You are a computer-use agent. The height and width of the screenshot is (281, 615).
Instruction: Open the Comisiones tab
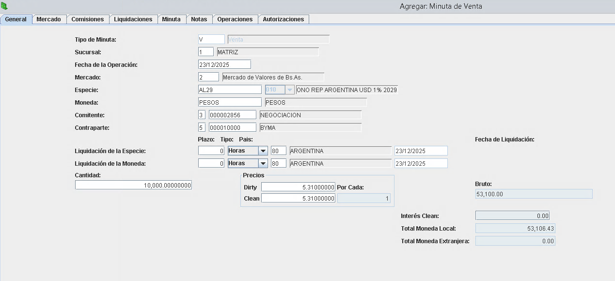pos(88,19)
